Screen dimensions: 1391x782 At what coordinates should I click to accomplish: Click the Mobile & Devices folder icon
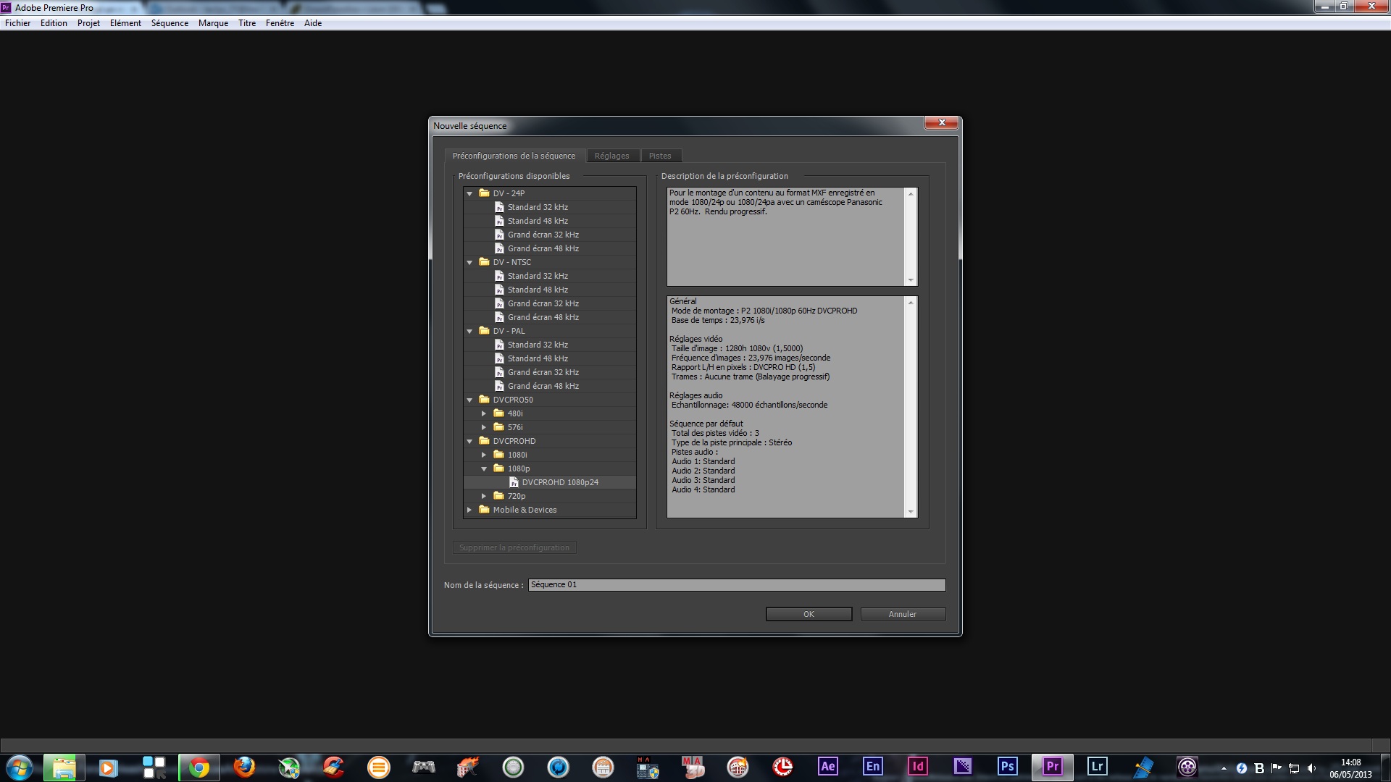click(x=485, y=509)
